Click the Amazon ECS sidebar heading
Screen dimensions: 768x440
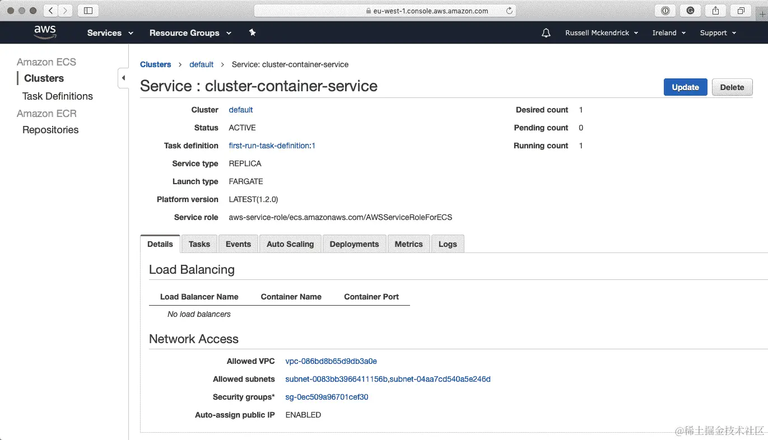(46, 62)
